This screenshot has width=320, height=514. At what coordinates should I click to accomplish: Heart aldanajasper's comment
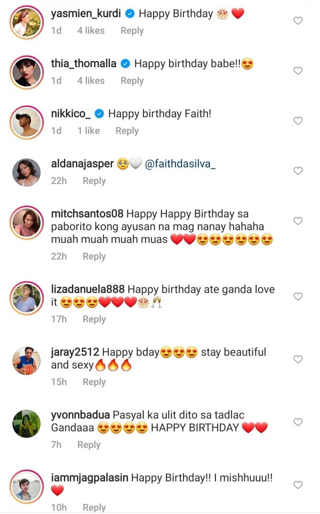(x=298, y=171)
